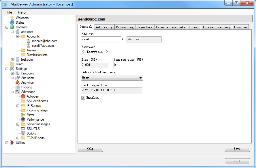Select the General tab
Viewport: 256px width, 168px height.
86,27
